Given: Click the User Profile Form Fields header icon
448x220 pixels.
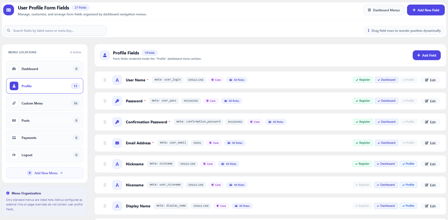Looking at the screenshot, I should click(9, 10).
